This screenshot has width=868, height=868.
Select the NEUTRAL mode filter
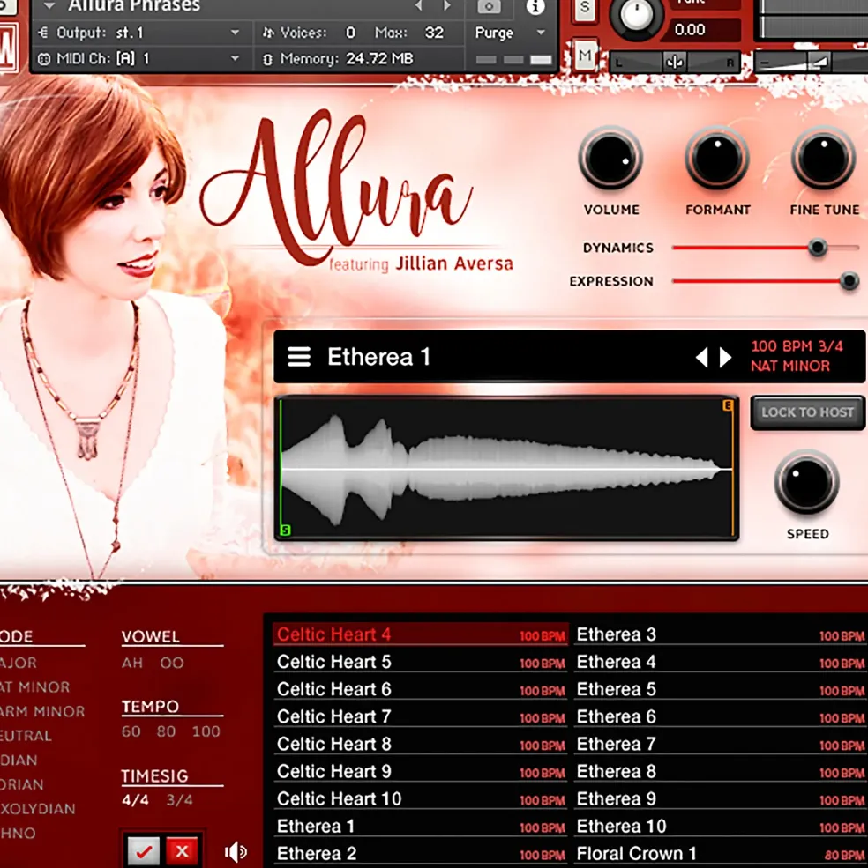tap(26, 736)
